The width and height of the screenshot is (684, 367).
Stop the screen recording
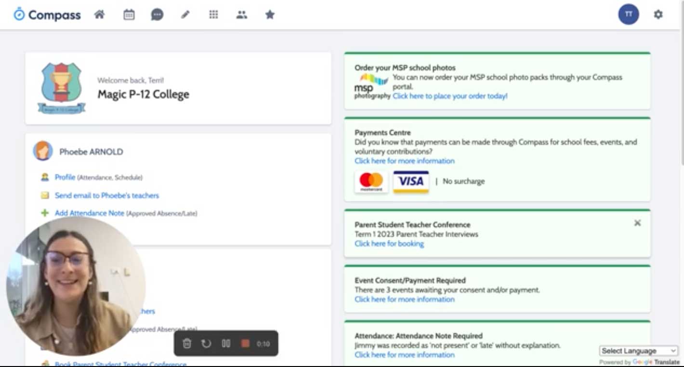(x=245, y=343)
